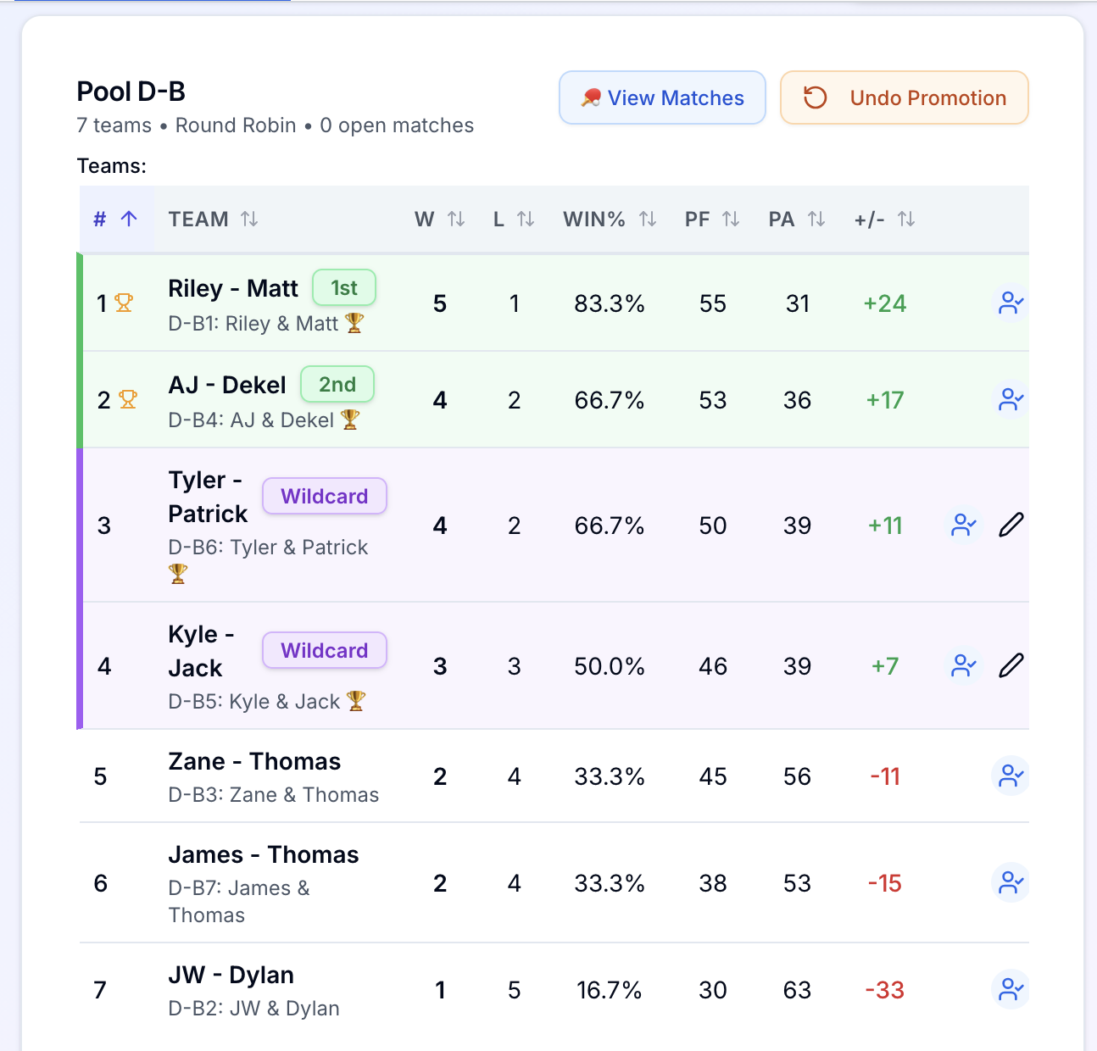Click pencil edit icon for Kyle - Jack

point(1011,666)
